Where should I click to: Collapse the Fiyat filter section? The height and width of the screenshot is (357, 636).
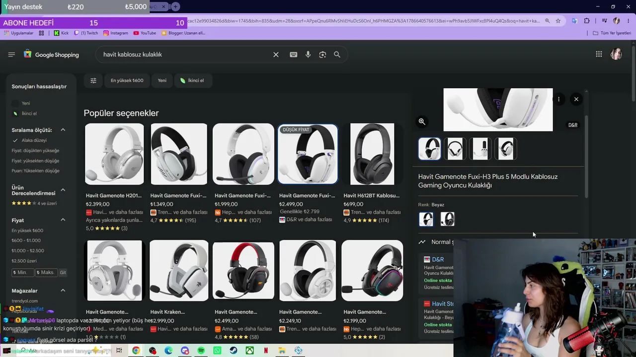[x=63, y=220]
